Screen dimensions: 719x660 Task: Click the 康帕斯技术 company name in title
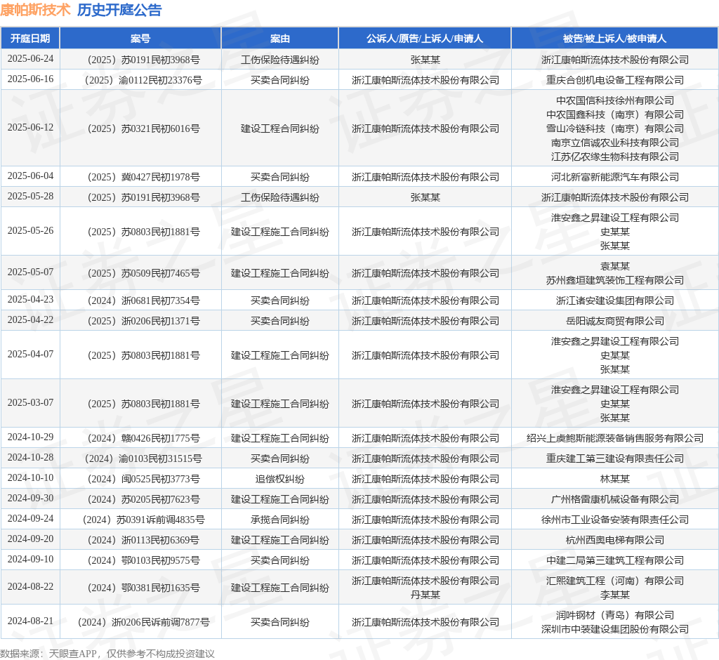point(35,10)
